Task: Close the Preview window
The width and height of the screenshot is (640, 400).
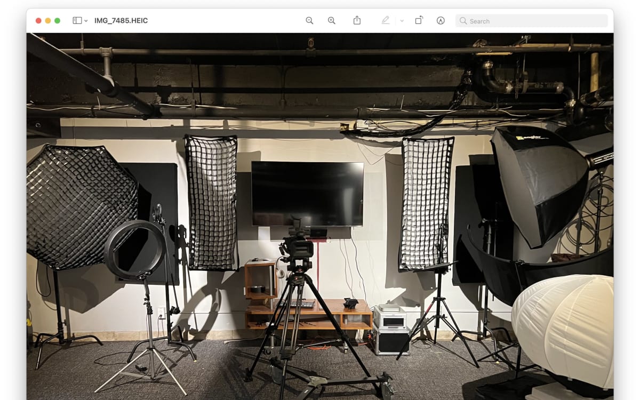Action: [38, 21]
